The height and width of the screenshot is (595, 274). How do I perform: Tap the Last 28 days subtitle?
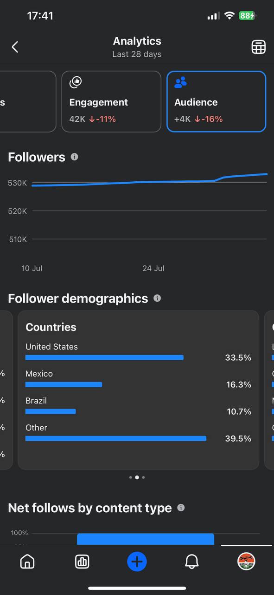(x=137, y=54)
